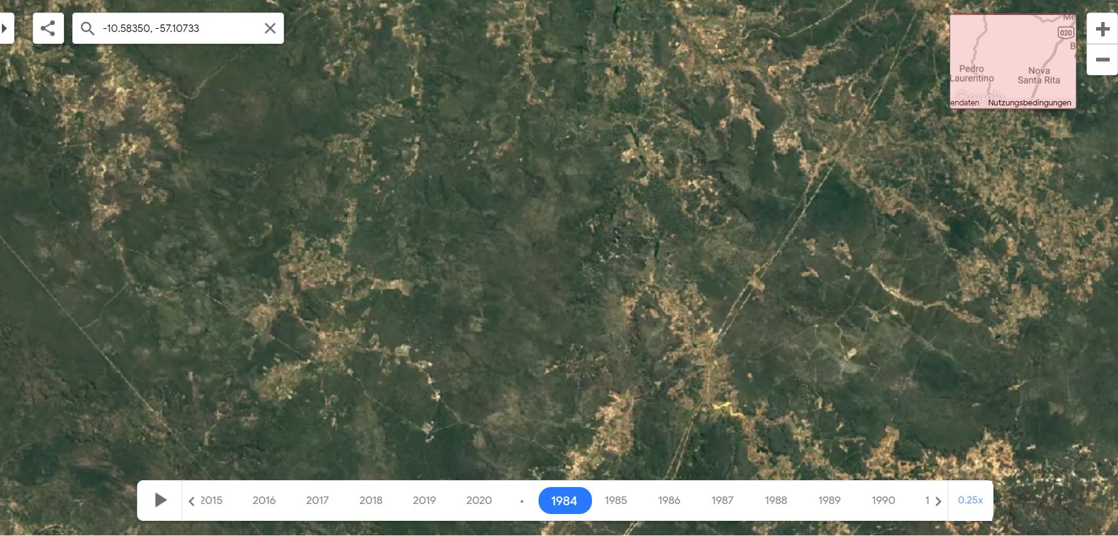Jump to year 2015

[212, 500]
